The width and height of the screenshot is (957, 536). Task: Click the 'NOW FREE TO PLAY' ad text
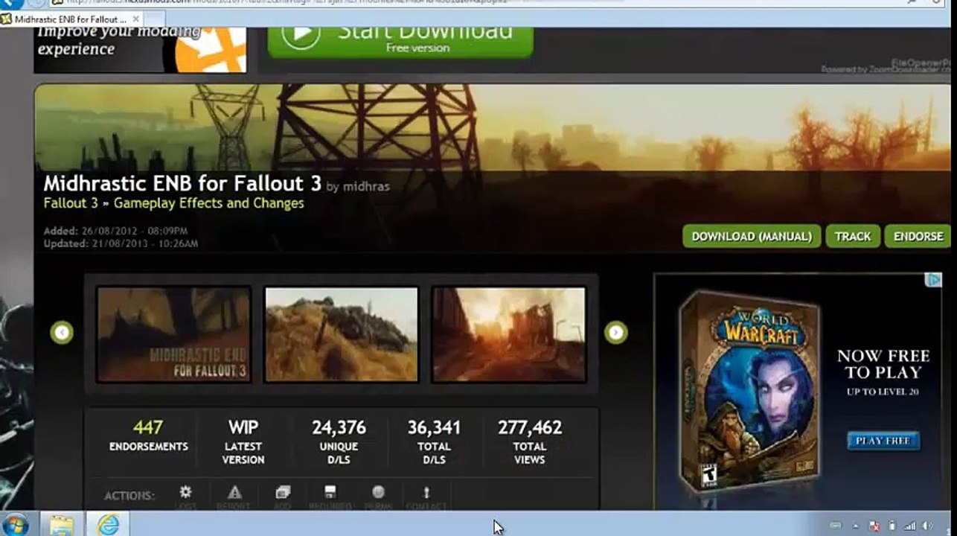883,364
